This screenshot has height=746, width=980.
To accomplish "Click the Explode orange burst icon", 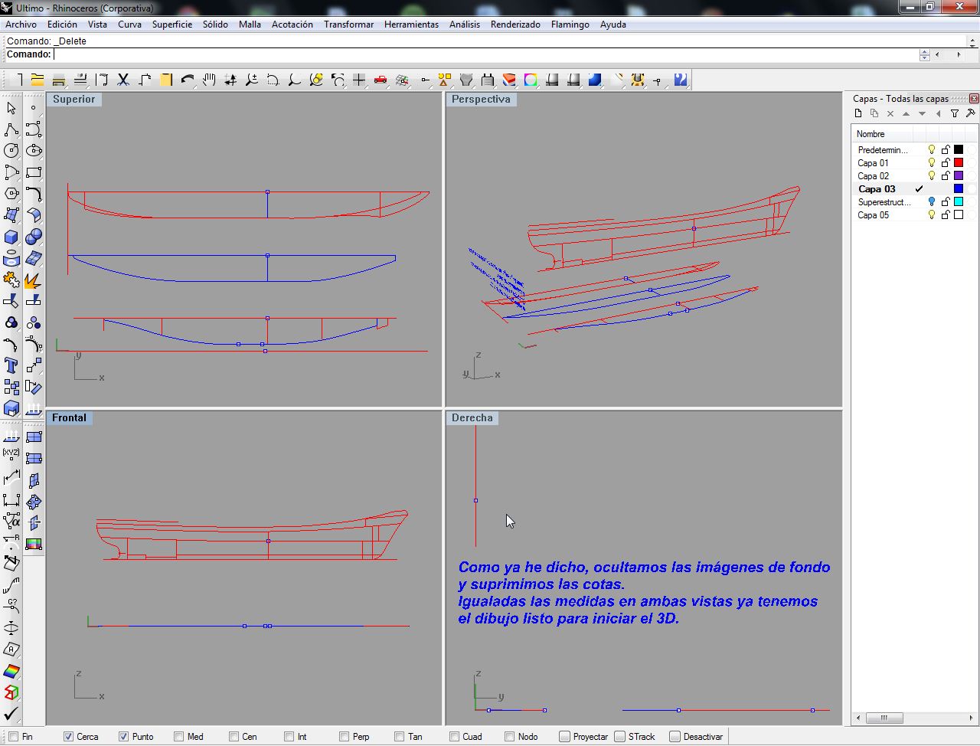I will coord(34,280).
